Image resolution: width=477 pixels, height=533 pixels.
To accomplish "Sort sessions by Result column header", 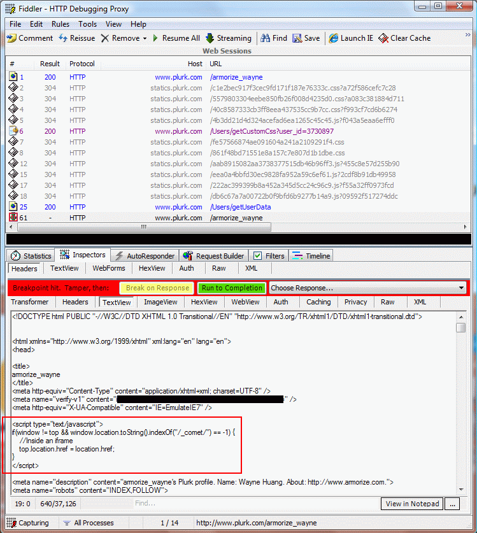I will point(50,64).
